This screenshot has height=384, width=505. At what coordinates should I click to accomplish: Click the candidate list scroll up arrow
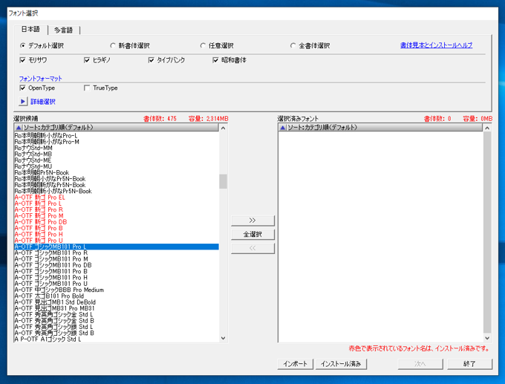tap(224, 128)
